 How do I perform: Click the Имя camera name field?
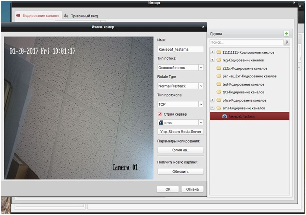(180, 49)
